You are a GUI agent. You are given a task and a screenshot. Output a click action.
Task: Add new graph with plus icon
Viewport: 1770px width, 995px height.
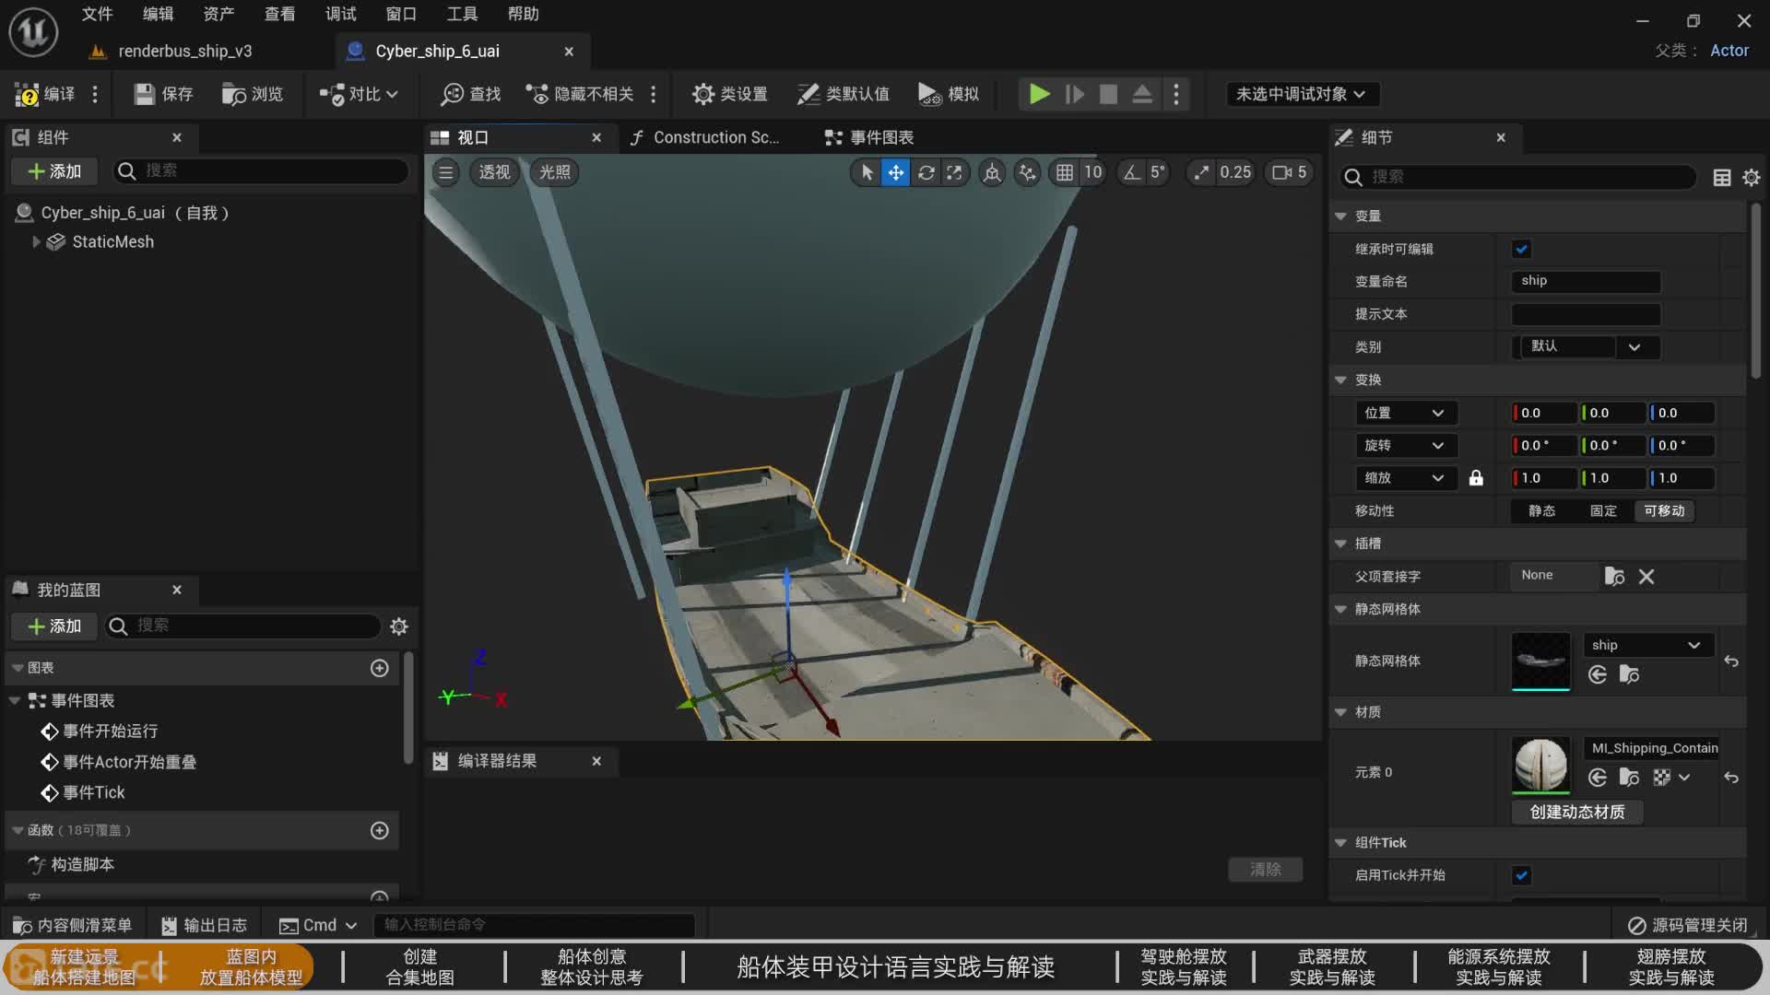(379, 668)
